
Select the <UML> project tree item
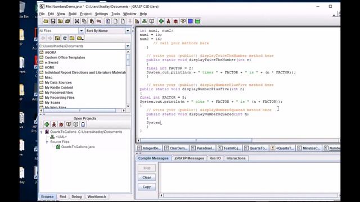pos(61,137)
